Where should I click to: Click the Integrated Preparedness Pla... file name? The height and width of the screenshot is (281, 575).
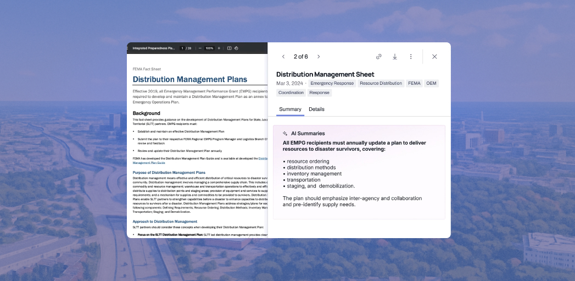pyautogui.click(x=154, y=48)
